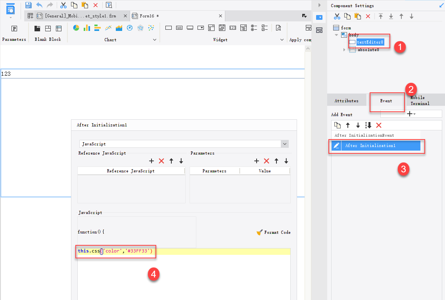The height and width of the screenshot is (300, 445).
Task: Move parameter up in Parameters list
Action: pyautogui.click(x=276, y=161)
